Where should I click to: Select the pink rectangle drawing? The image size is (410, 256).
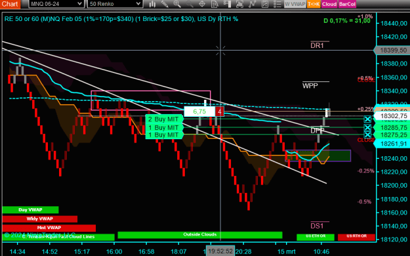(x=151, y=100)
